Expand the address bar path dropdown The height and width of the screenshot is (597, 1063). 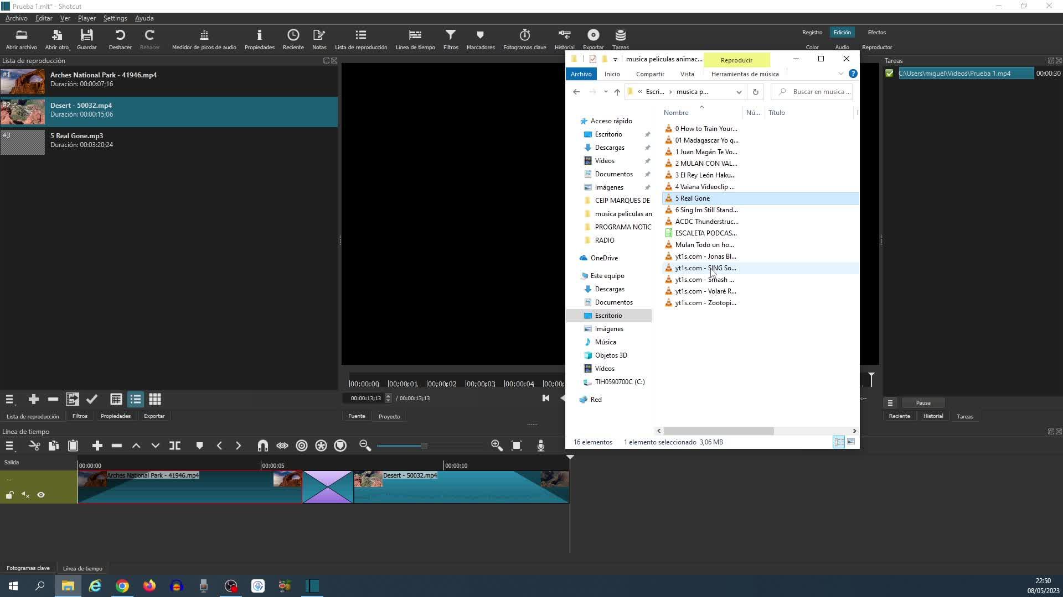[739, 92]
